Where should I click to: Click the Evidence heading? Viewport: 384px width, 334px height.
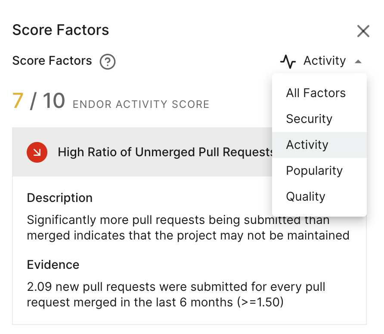pyautogui.click(x=53, y=265)
